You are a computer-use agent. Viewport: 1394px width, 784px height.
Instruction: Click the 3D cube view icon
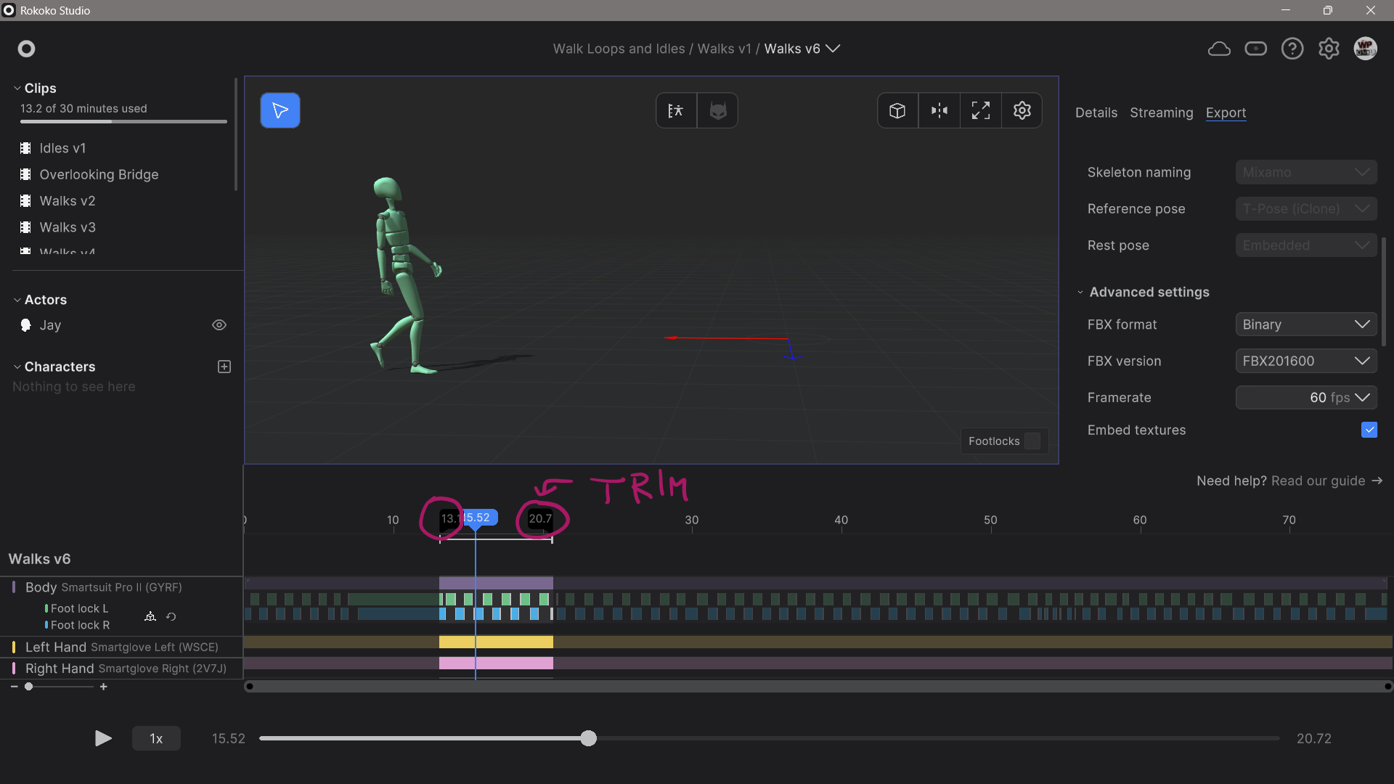point(897,110)
